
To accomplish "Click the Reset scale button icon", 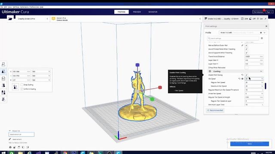I will [15, 87].
